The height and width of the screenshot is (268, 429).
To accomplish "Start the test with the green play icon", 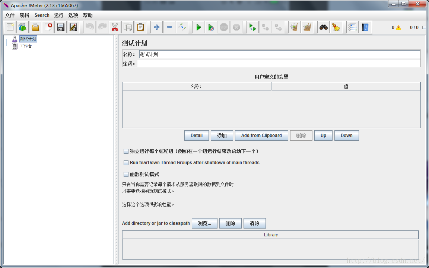I will coord(198,27).
